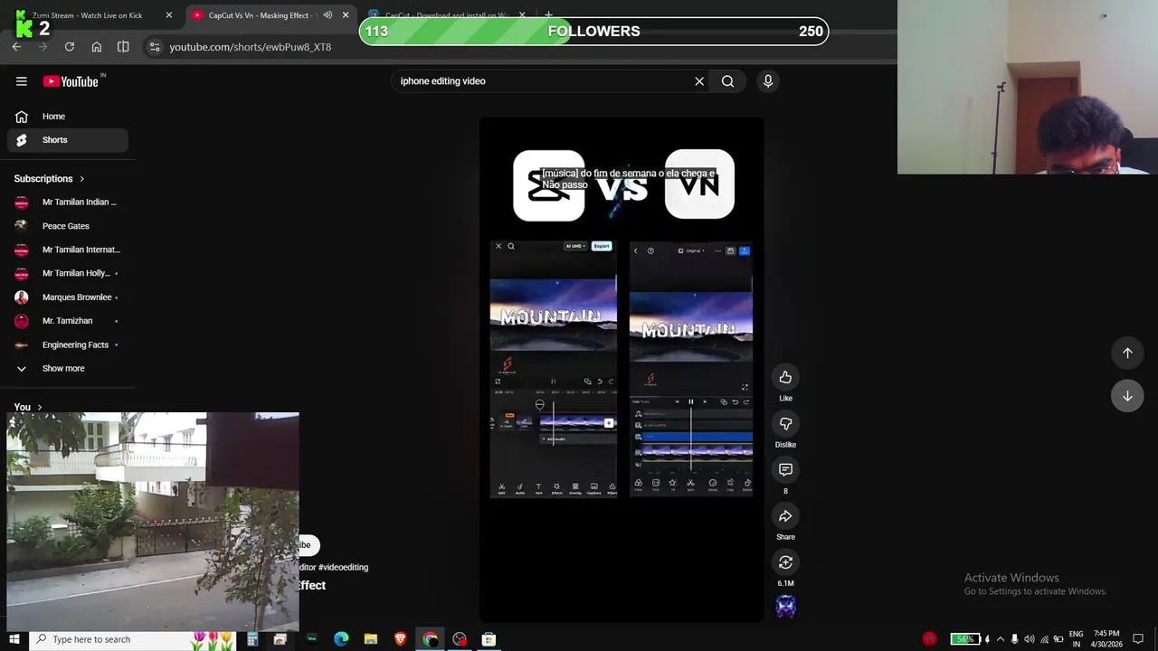The image size is (1158, 651).
Task: Clear the search box with the X
Action: (x=699, y=81)
